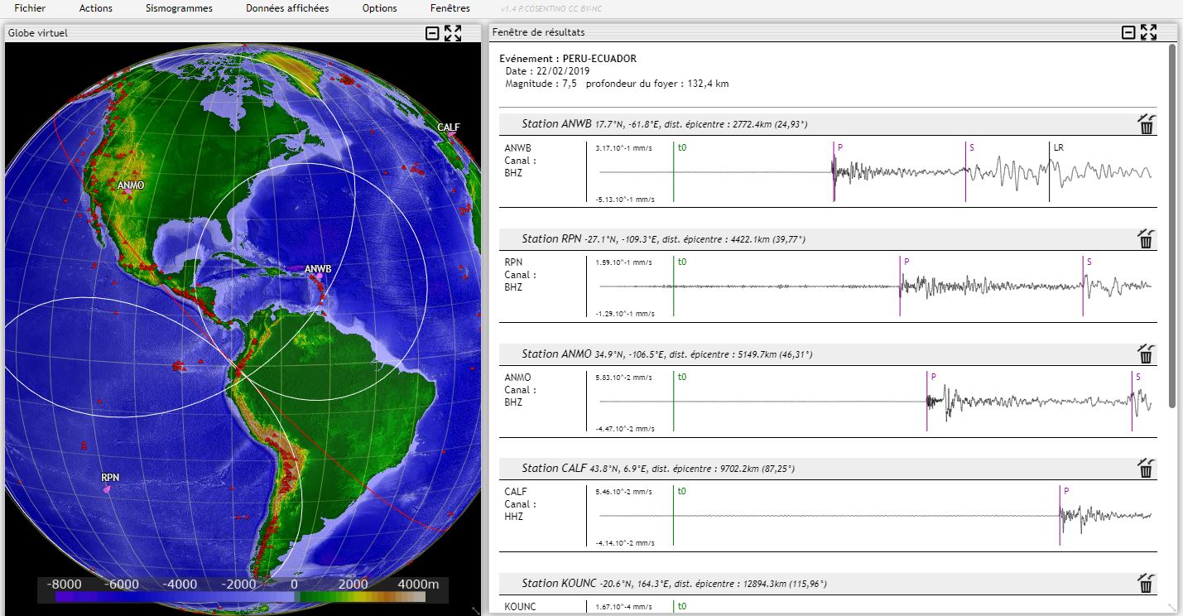Click ANWB amplitude 3.17.10^-1 mm/s label
This screenshot has width=1183, height=616.
(x=623, y=148)
